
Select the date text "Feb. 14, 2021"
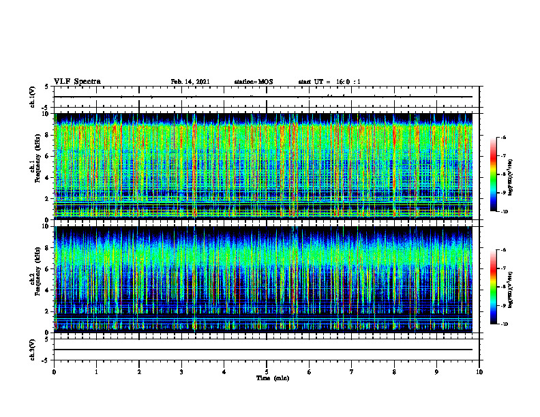[190, 82]
